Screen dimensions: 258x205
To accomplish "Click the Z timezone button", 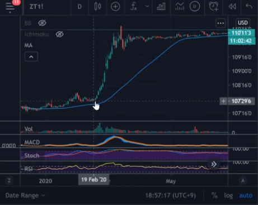I will (x=9, y=180).
